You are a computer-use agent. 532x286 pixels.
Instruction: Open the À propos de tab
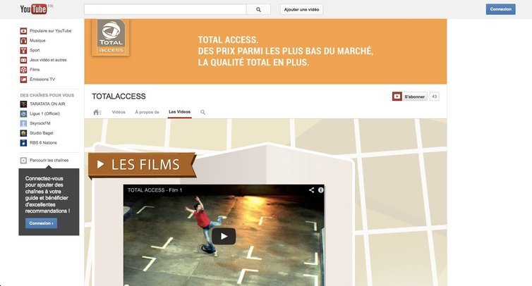147,112
